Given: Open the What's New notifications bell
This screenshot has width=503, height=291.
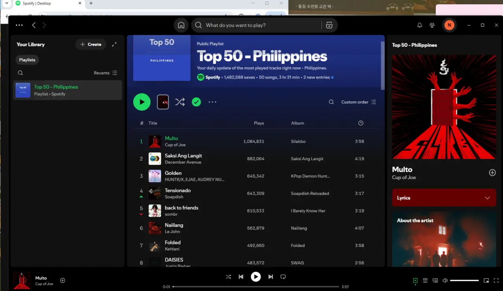Looking at the screenshot, I should tap(420, 25).
